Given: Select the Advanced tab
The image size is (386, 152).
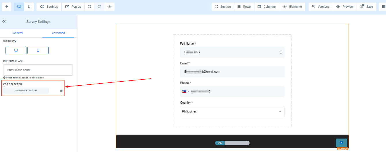Looking at the screenshot, I should pos(58,33).
